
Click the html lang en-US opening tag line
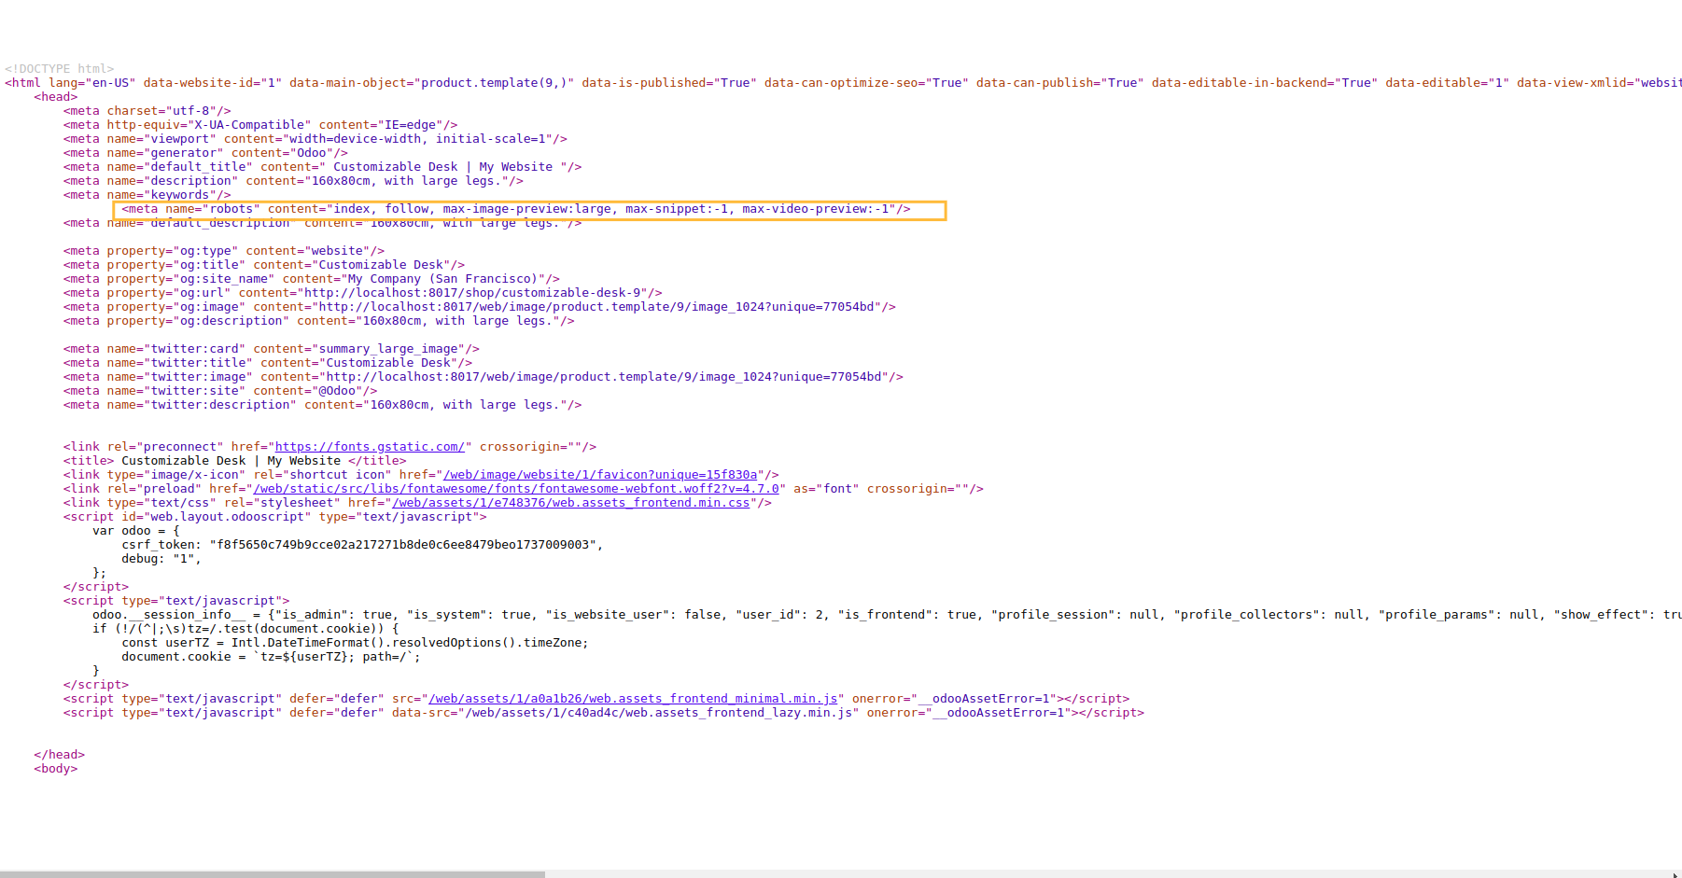(x=843, y=83)
